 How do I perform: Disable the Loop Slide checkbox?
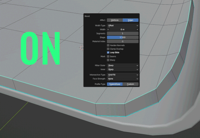108,53
